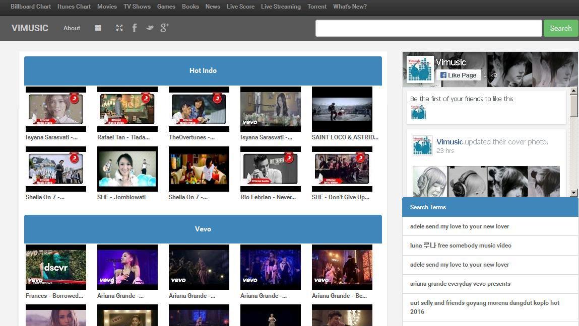579x326 pixels.
Task: Open the Facebook icon in header
Action: point(135,28)
